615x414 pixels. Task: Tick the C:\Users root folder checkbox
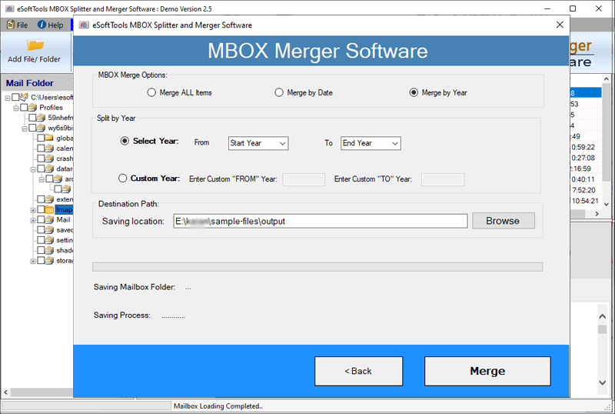click(15, 97)
